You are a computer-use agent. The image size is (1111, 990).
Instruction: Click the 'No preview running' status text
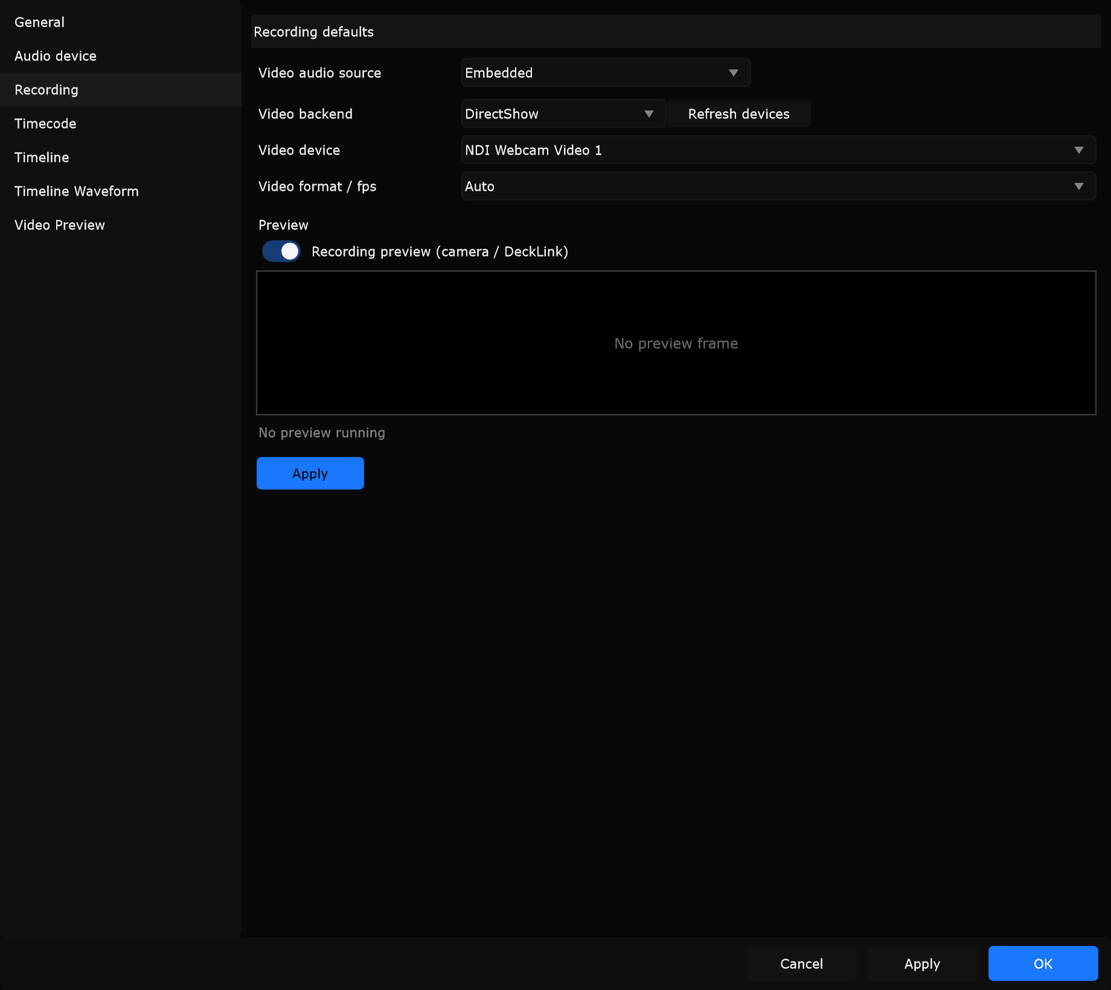tap(322, 433)
